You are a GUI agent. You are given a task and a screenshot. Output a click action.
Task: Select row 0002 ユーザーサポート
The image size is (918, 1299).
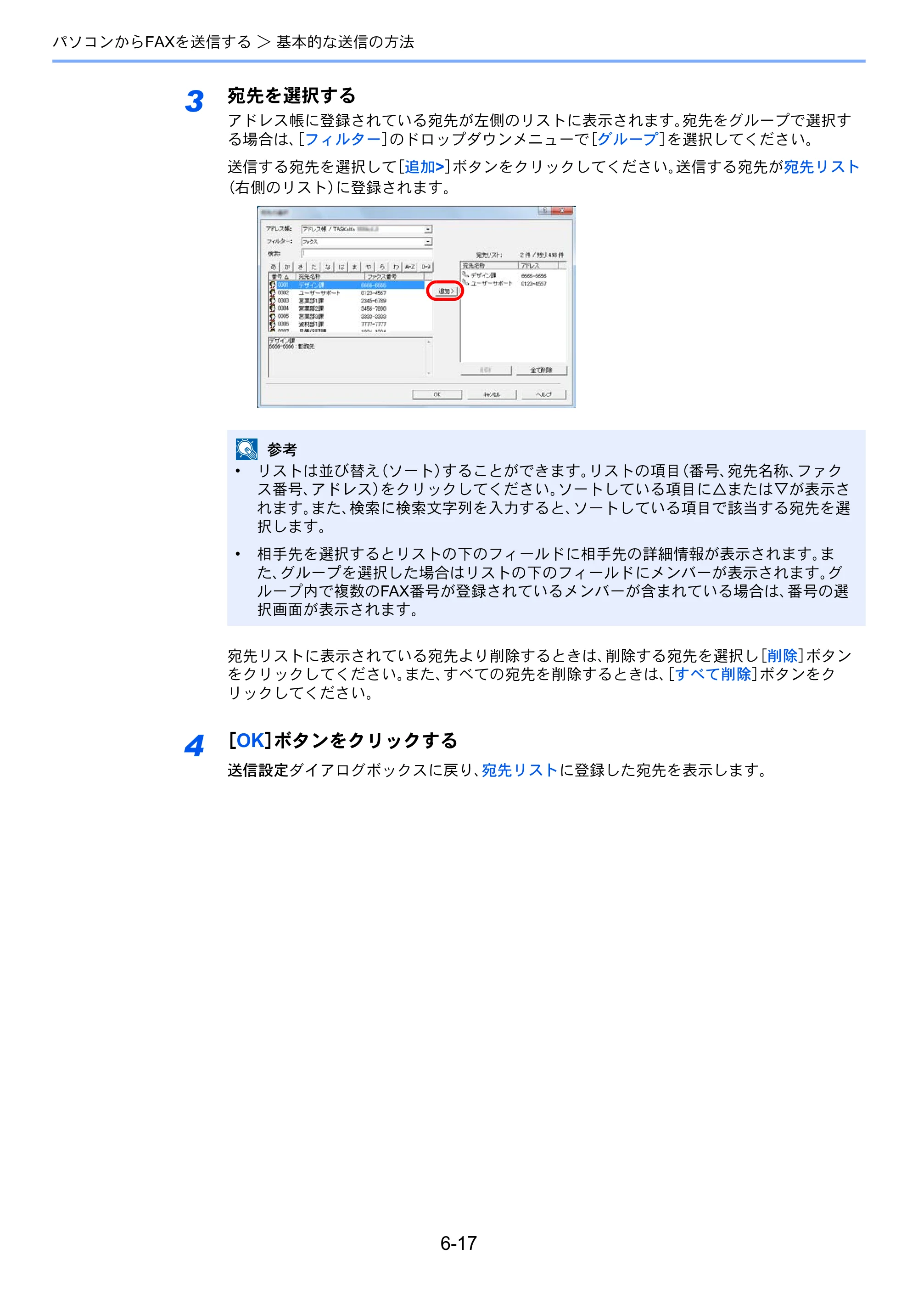tap(346, 293)
